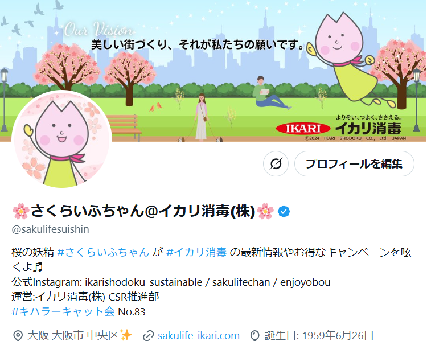Open the #さくらいふちゃん hashtag link
The height and width of the screenshot is (341, 427).
point(104,252)
